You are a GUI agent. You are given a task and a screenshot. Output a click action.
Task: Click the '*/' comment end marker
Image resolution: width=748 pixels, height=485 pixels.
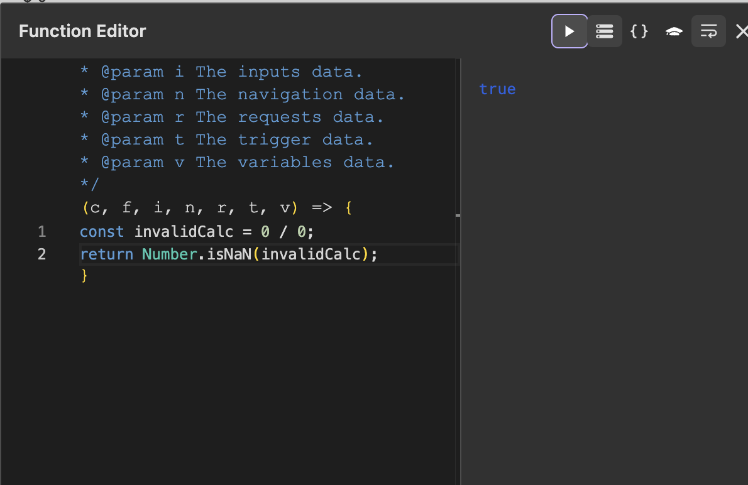[x=90, y=184]
